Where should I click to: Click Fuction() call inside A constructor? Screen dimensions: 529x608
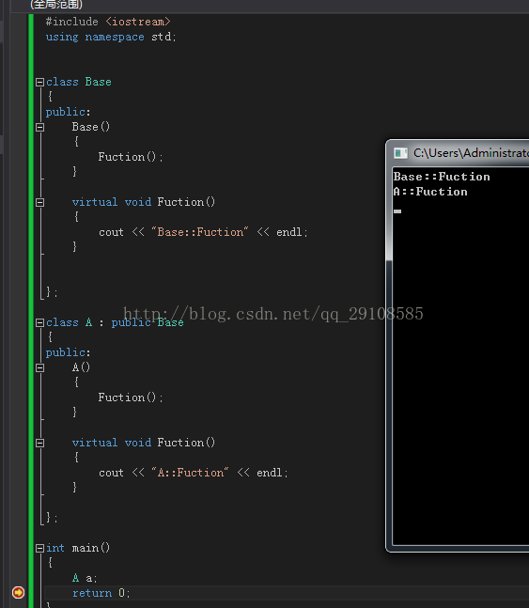[x=131, y=398]
